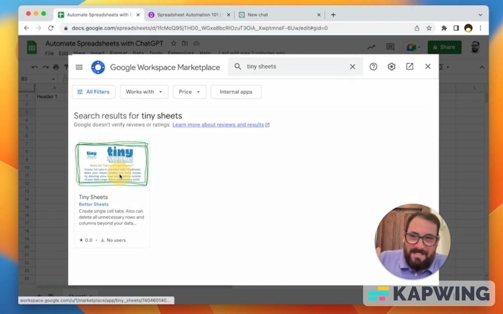Screen dimensions: 503x314
Task: Expand the Price dropdown
Action: 189,92
